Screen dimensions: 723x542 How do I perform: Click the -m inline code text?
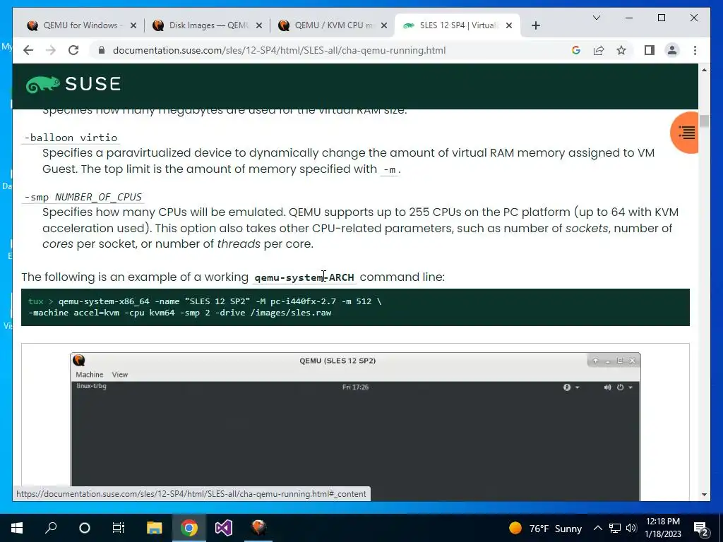389,169
